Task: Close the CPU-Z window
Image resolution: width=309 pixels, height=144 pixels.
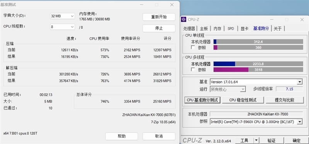Action: coord(302,20)
